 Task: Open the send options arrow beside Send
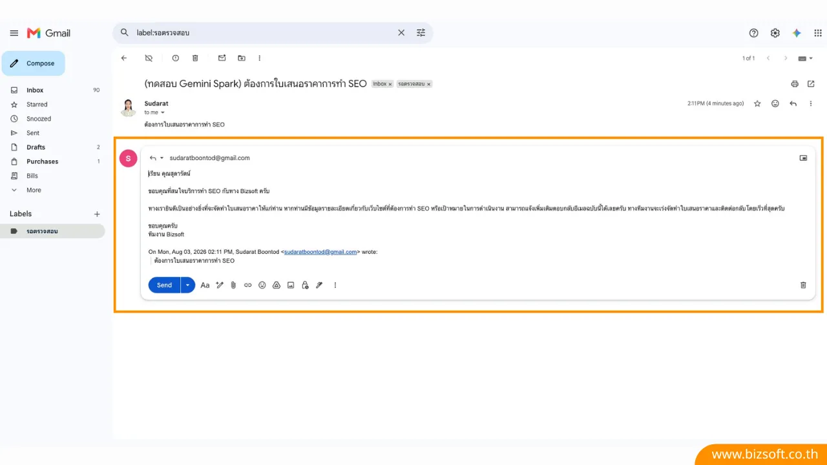(188, 285)
